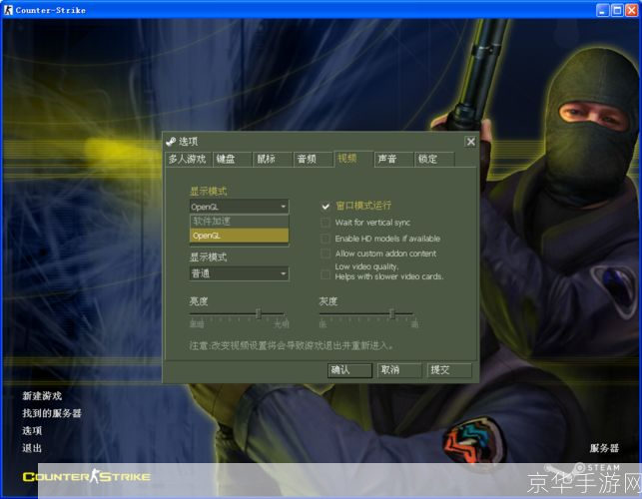Expand the 普通 display mode dropdown

pos(239,273)
